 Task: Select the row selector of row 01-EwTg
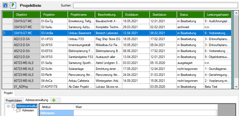coord(7,21)
